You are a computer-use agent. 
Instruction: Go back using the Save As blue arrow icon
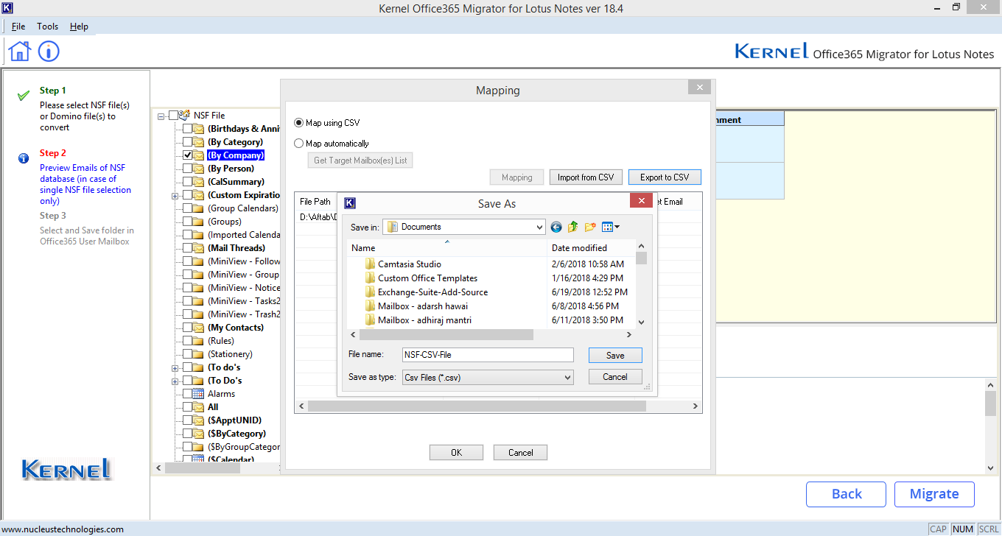coord(556,227)
